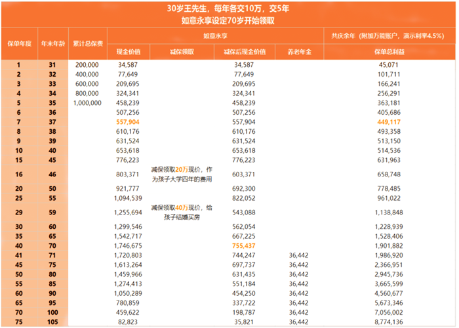Image resolution: width=459 pixels, height=328 pixels.
Task: Click post-reduction value '198,787'
Action: pyautogui.click(x=243, y=312)
